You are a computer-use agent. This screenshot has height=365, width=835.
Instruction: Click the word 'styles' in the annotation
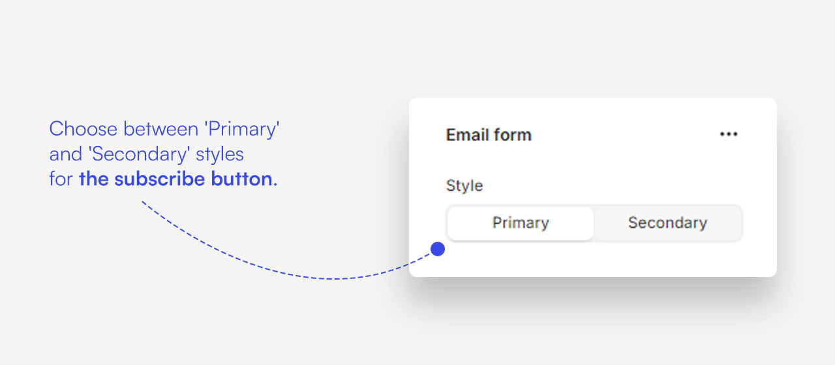pos(220,154)
